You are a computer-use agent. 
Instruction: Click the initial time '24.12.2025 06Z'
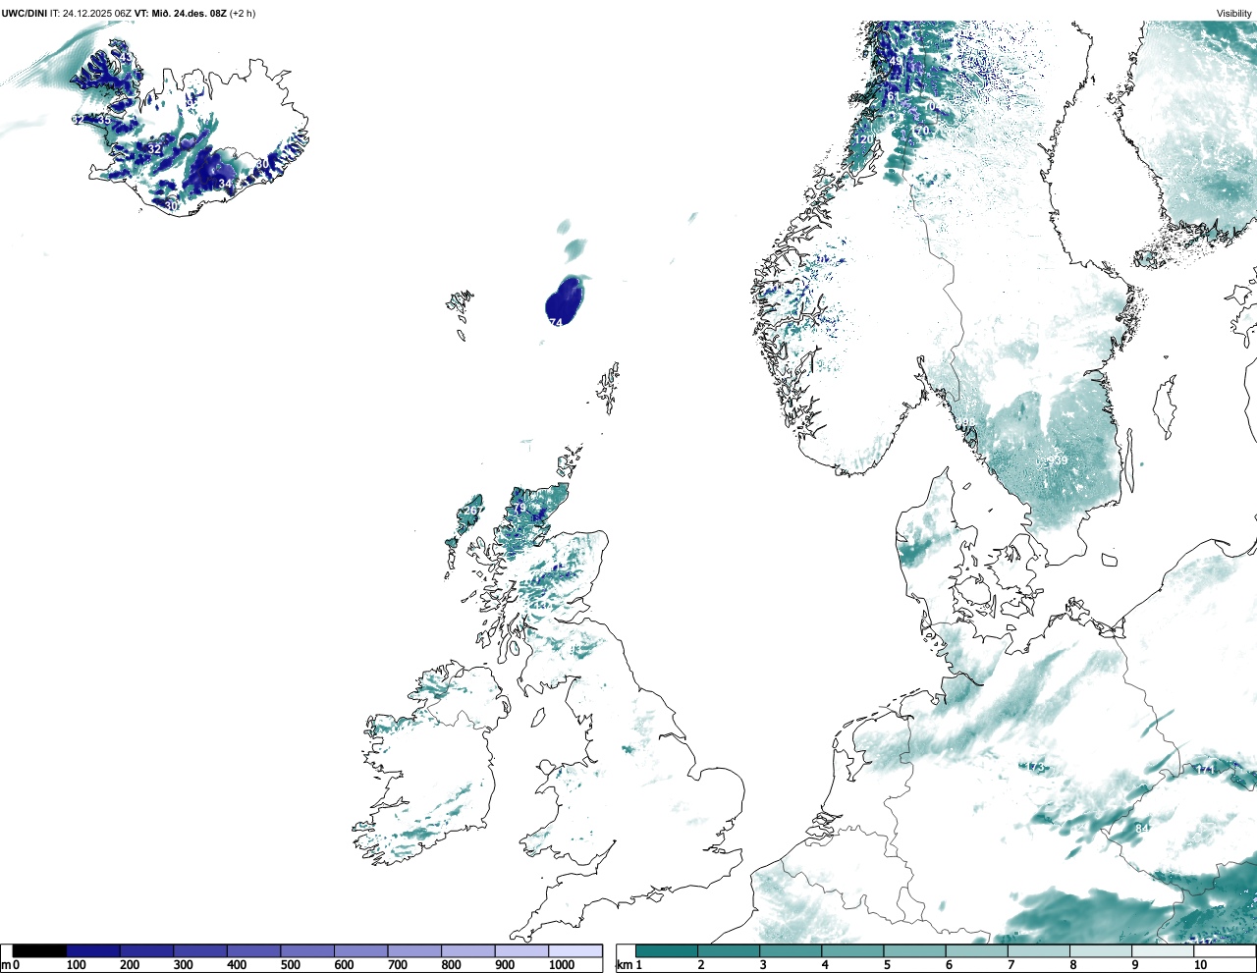coord(99,13)
